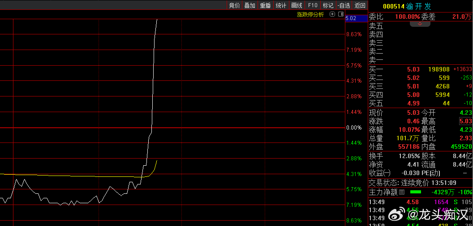This screenshot has height=226, width=473.
Task: Expand the double-chevron arrow under 委比
Action: click(x=420, y=24)
